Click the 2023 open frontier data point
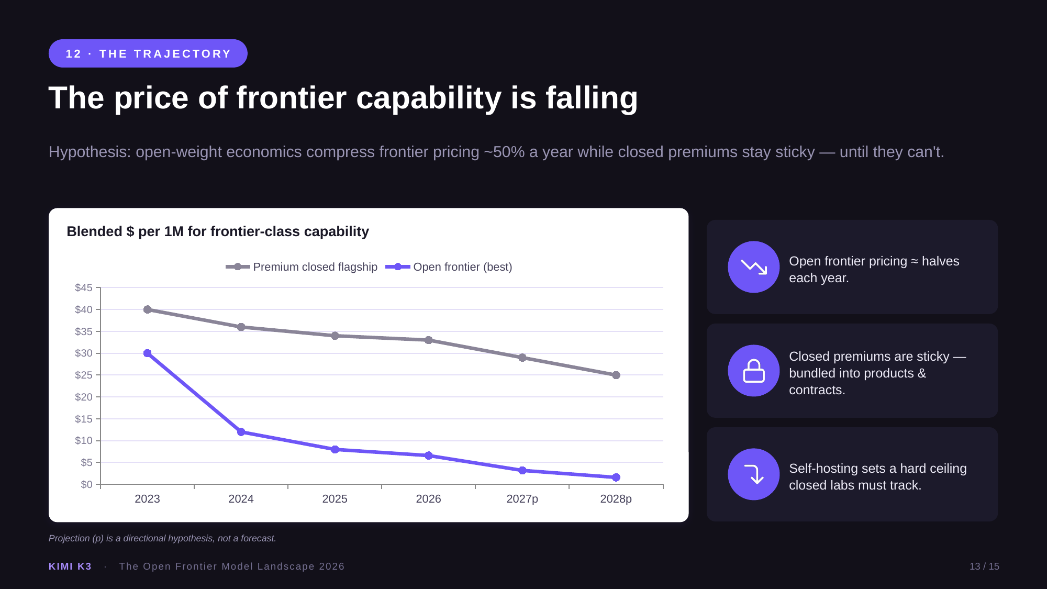The image size is (1047, 589). pyautogui.click(x=147, y=353)
